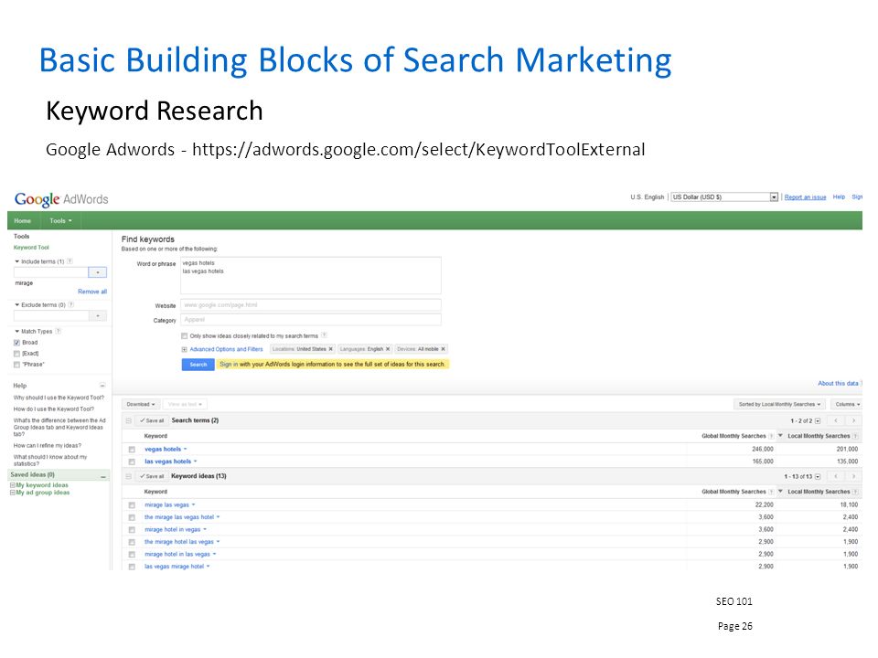The image size is (878, 658).
Task: Open 'Why should I use the Keyword Tool?' help
Action: coord(59,398)
